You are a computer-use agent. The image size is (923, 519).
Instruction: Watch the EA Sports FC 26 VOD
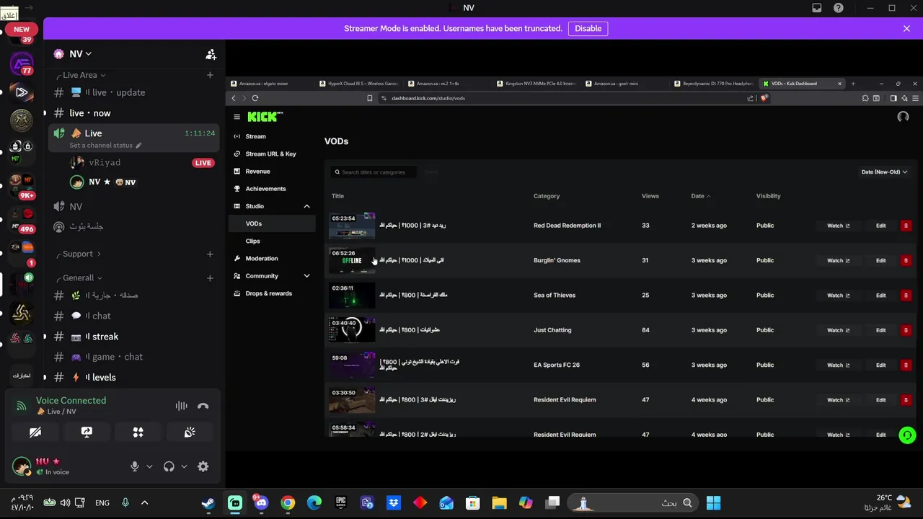point(838,365)
